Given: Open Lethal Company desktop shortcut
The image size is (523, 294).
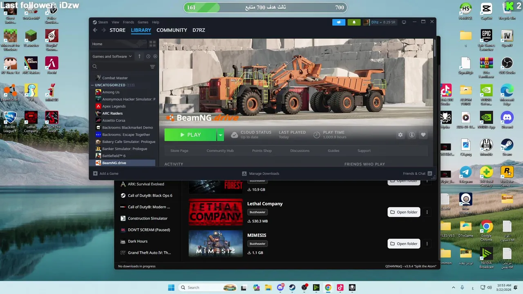Looking at the screenshot, I should point(31,122).
